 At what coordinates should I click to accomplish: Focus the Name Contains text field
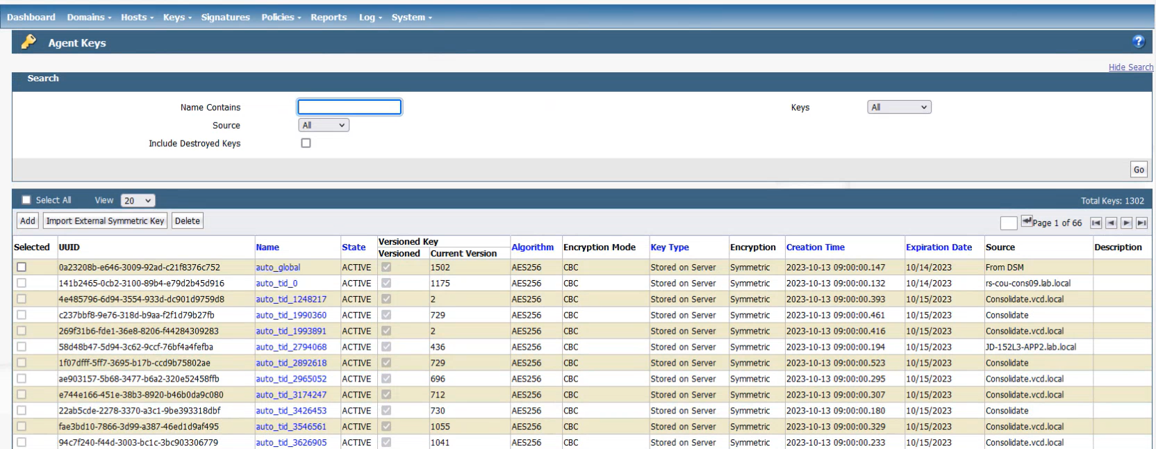pos(349,107)
